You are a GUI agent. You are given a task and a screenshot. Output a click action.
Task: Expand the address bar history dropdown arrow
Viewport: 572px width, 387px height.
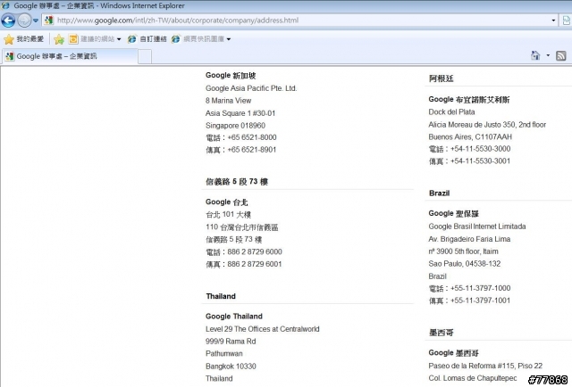click(553, 21)
